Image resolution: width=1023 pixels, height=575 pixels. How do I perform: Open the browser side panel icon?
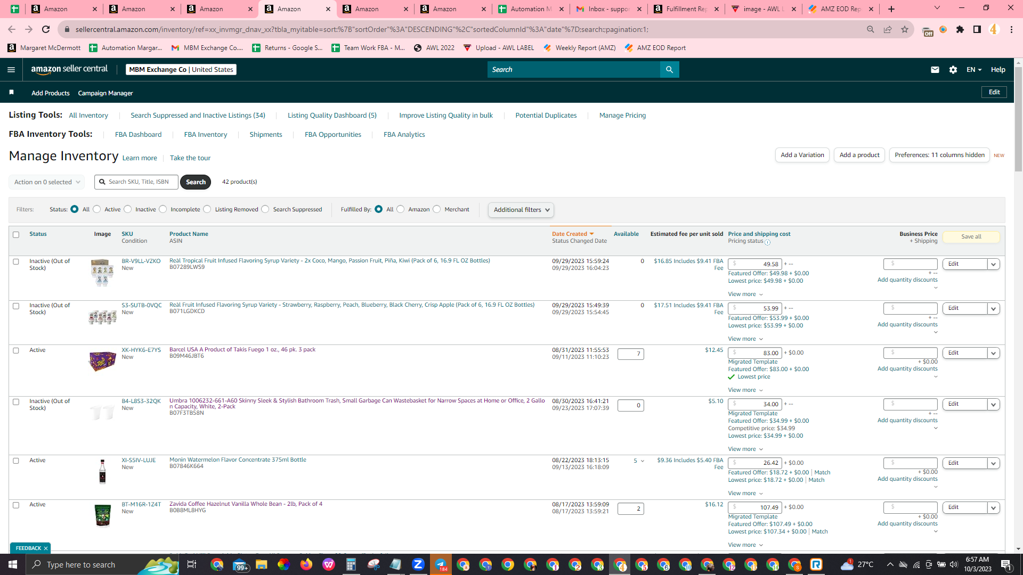[x=977, y=29]
